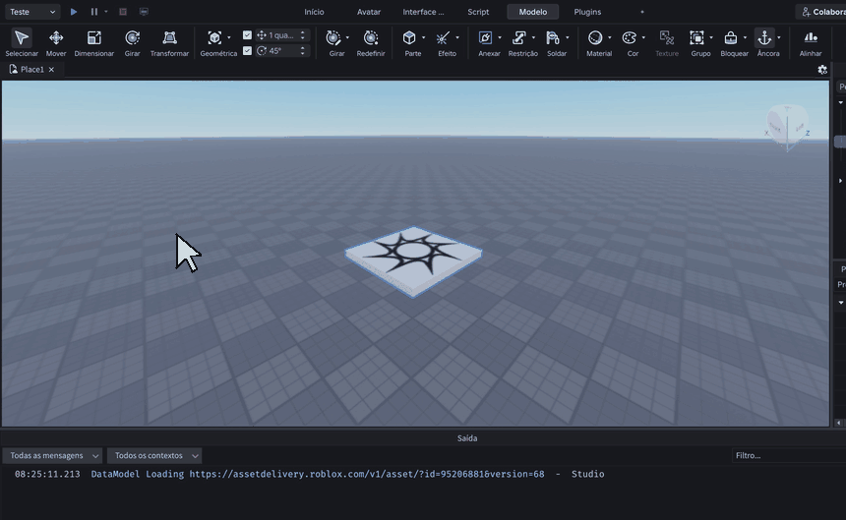This screenshot has height=520, width=846.
Task: Click the Redefinir pivot icon
Action: point(371,37)
